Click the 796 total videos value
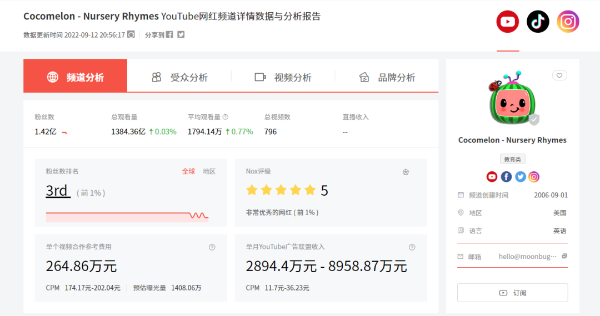 [270, 132]
